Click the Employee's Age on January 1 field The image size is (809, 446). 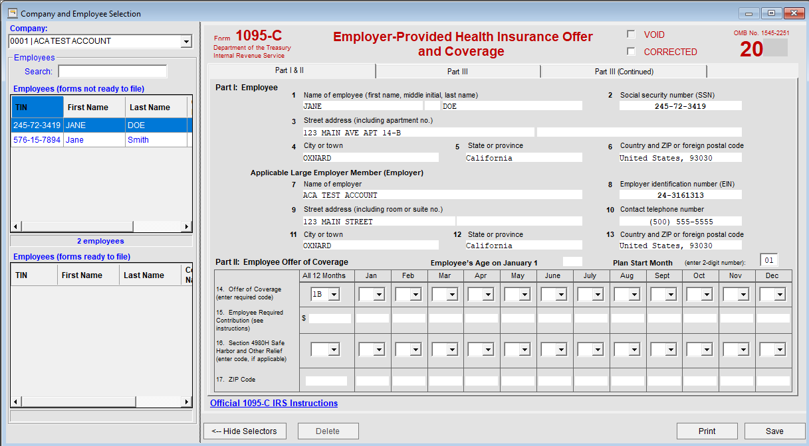click(572, 261)
